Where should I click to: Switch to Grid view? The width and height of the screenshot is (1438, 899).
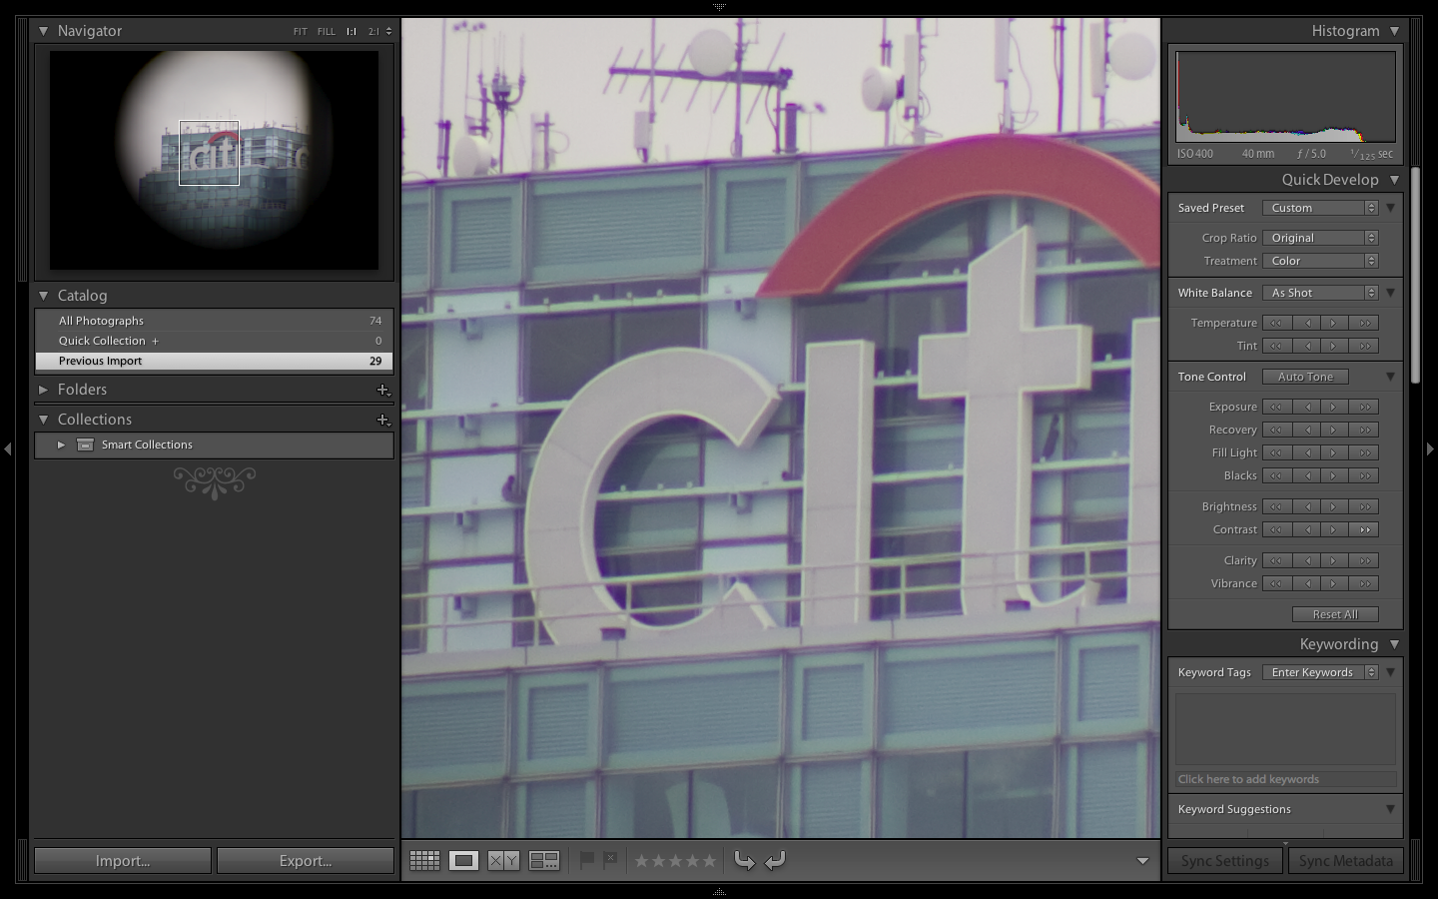pos(424,860)
